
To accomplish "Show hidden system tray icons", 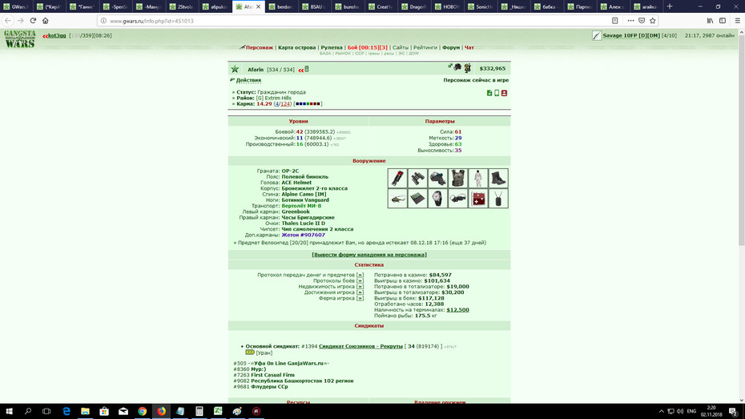I will (661, 412).
